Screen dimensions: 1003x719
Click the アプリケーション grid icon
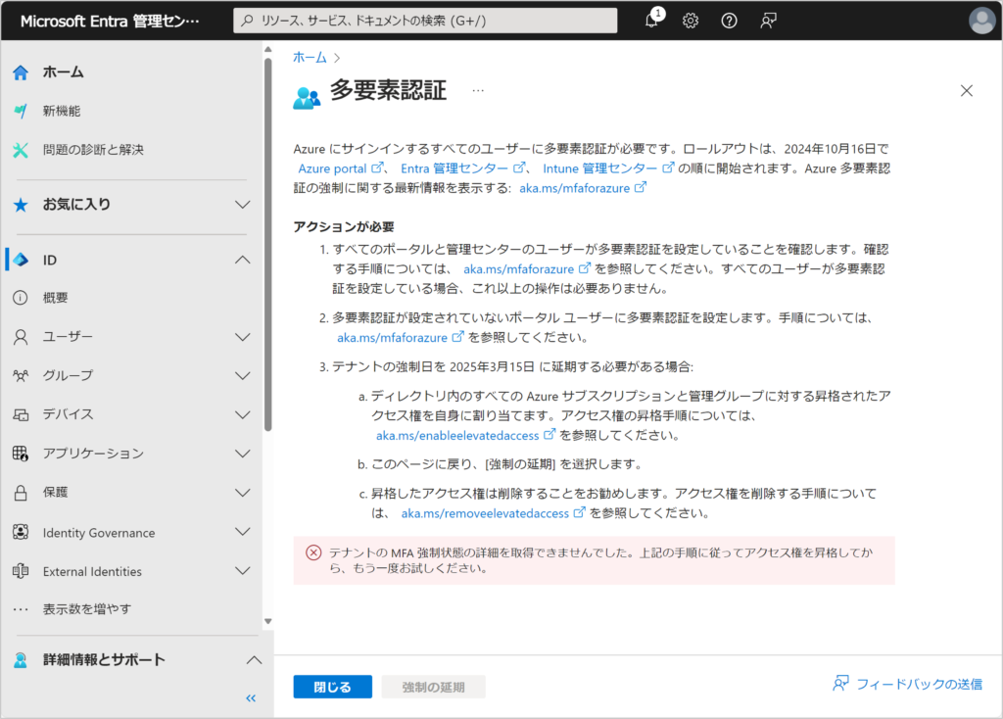(21, 454)
